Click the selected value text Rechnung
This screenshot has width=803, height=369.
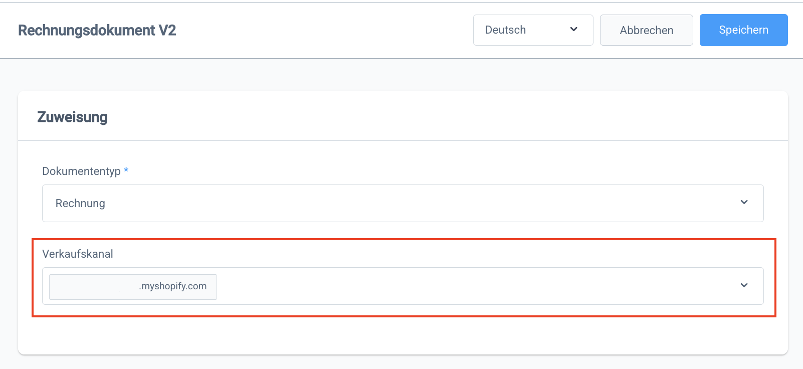(80, 204)
